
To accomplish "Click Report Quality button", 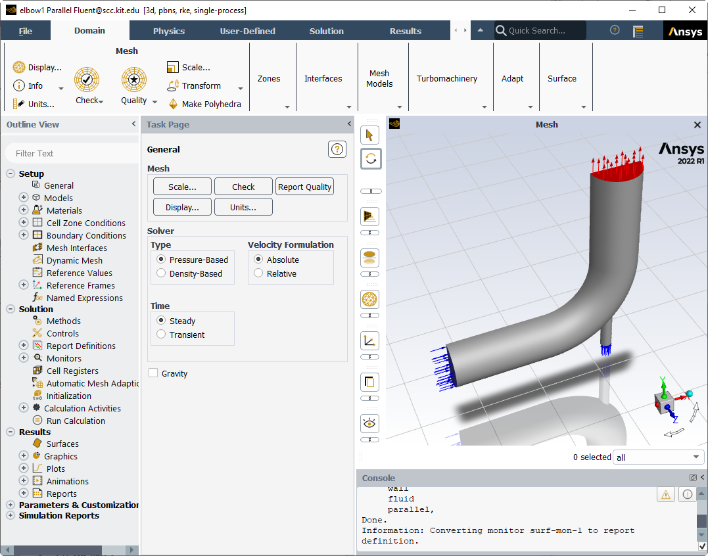I will (304, 187).
